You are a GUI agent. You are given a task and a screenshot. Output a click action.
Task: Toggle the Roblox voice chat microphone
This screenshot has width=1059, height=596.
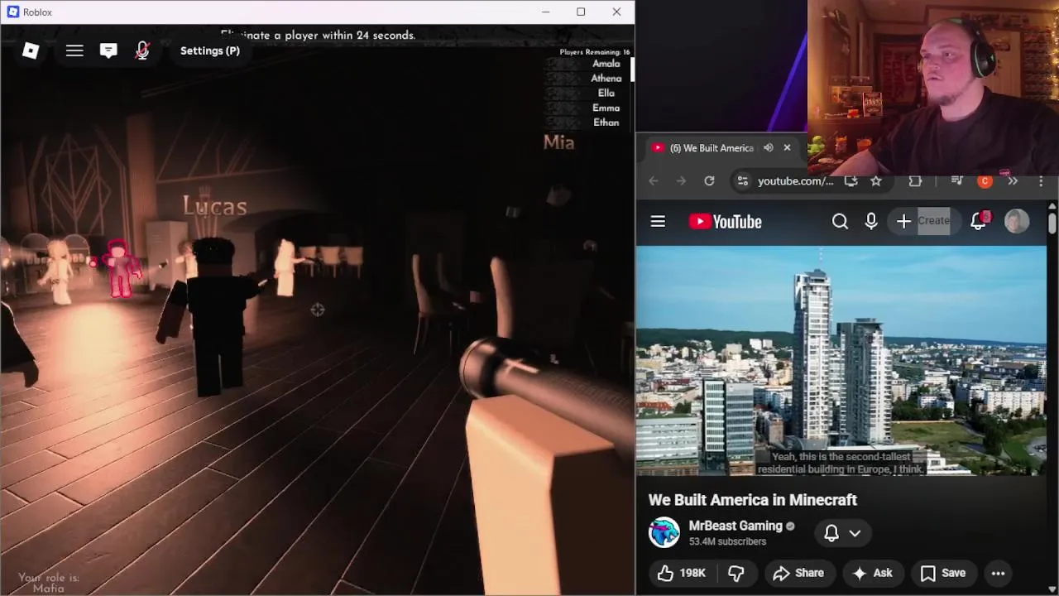pyautogui.click(x=142, y=50)
